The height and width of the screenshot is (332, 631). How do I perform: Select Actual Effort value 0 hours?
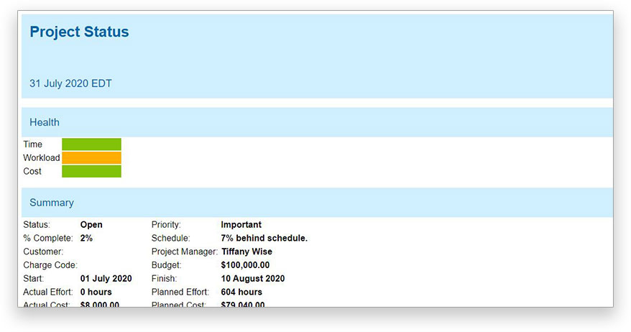point(96,292)
